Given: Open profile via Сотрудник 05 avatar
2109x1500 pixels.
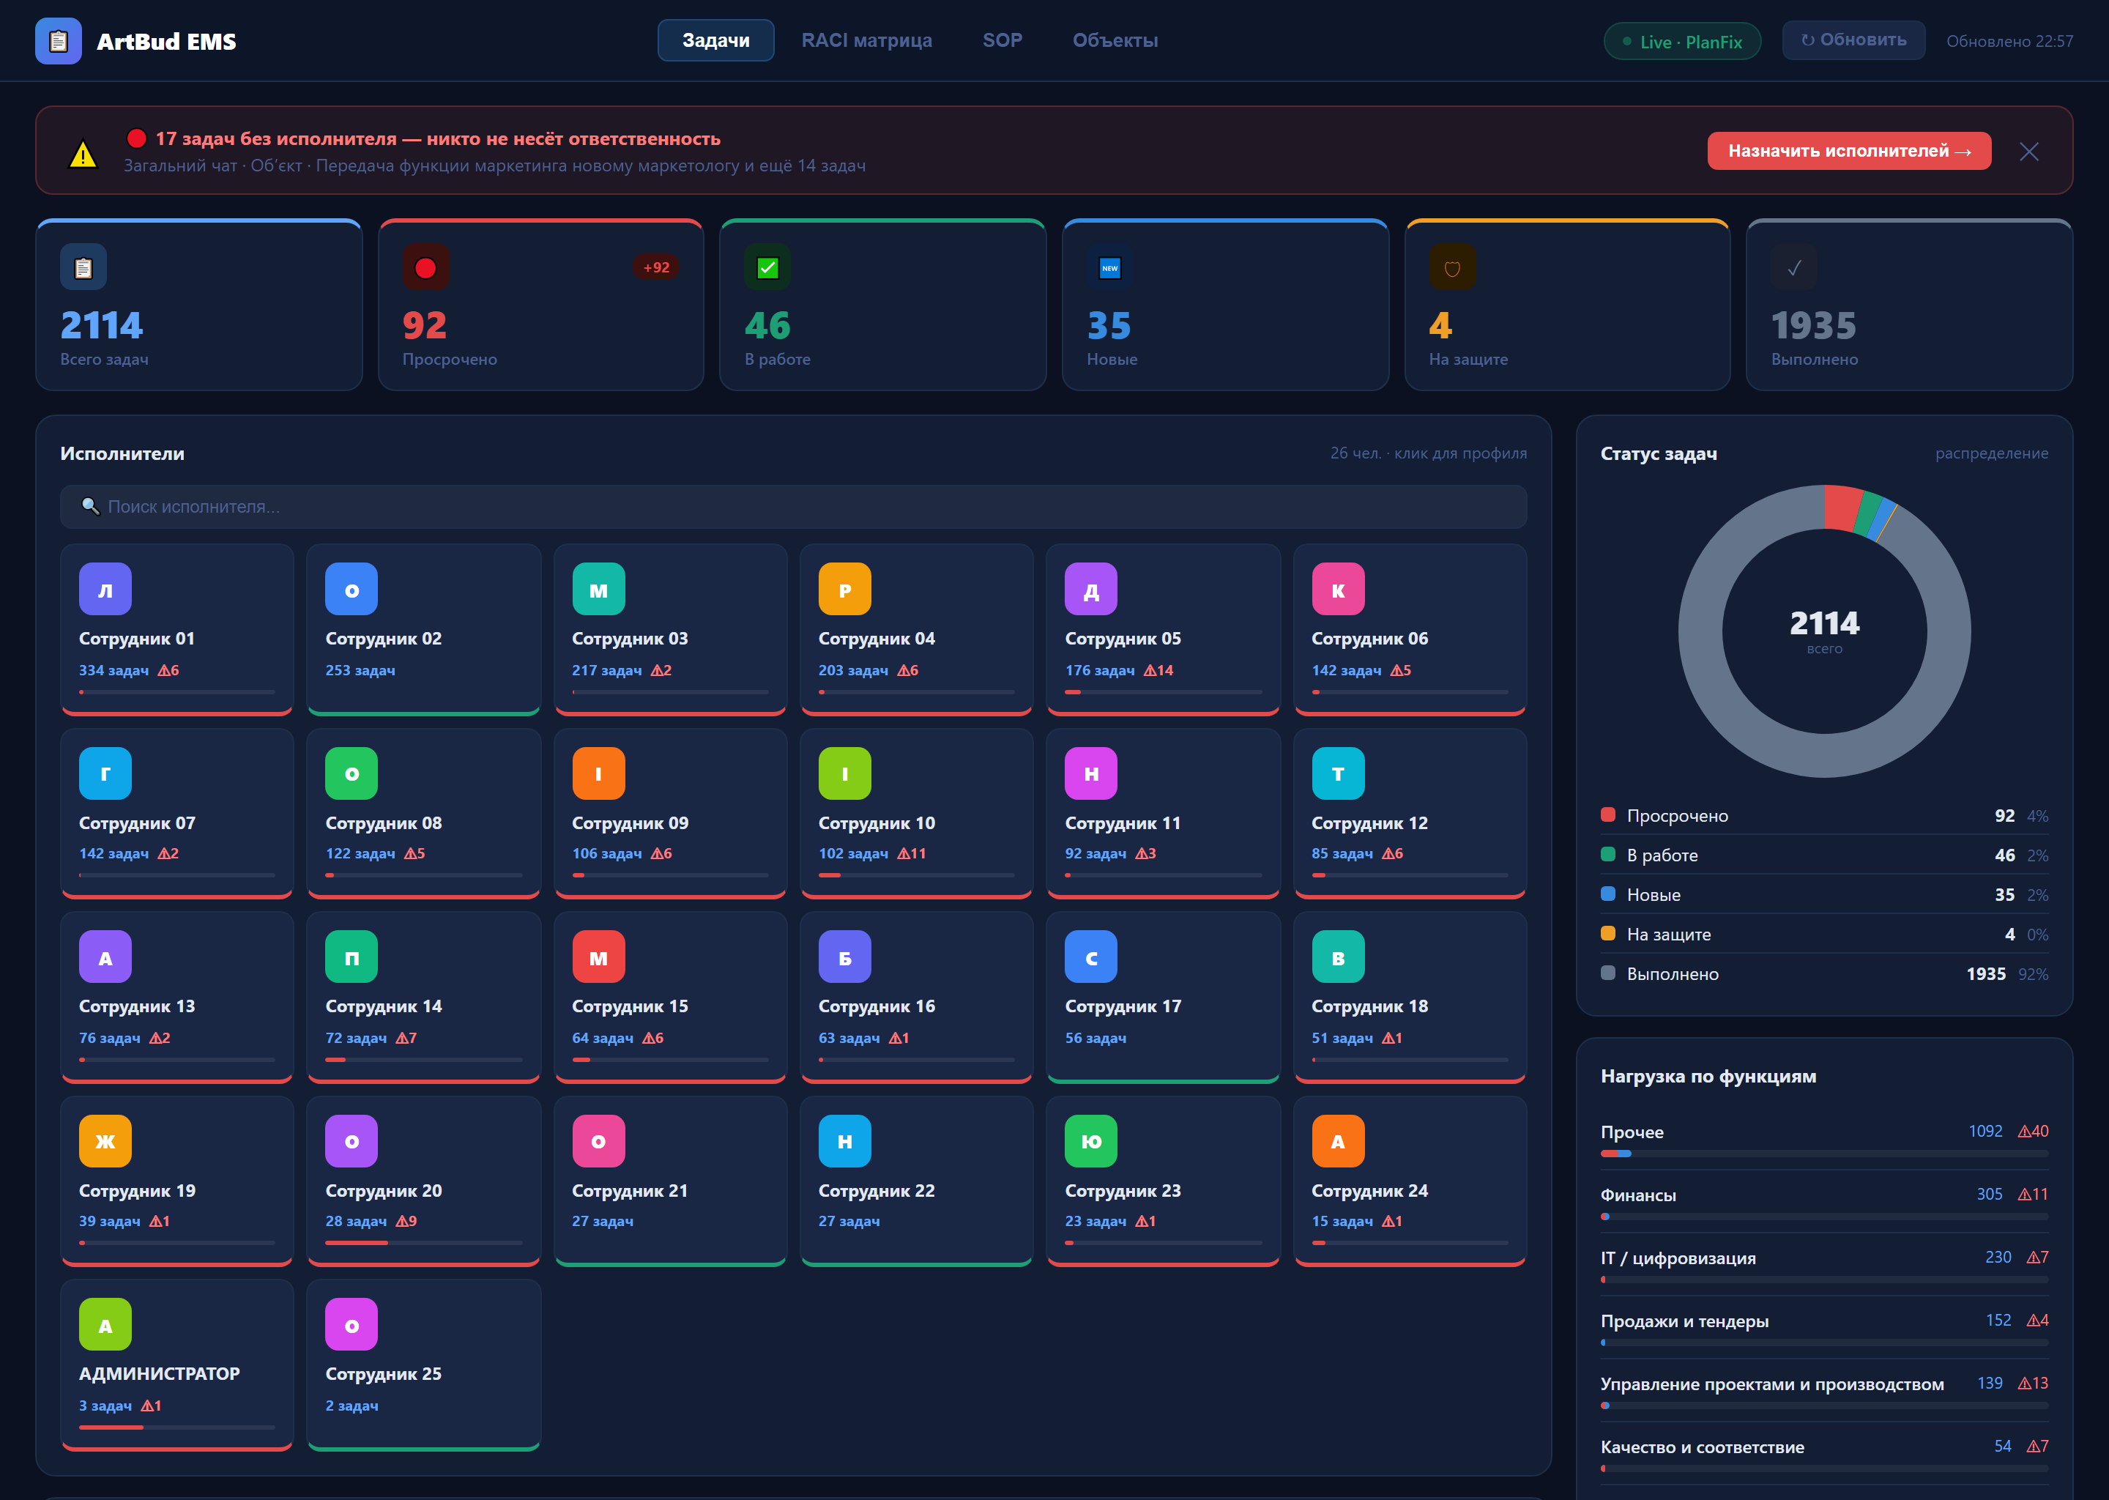Looking at the screenshot, I should pos(1090,590).
